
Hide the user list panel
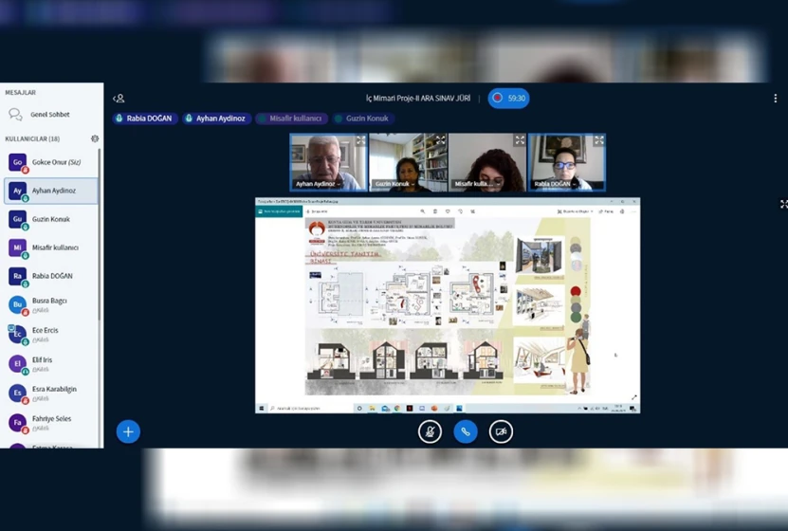pos(119,99)
